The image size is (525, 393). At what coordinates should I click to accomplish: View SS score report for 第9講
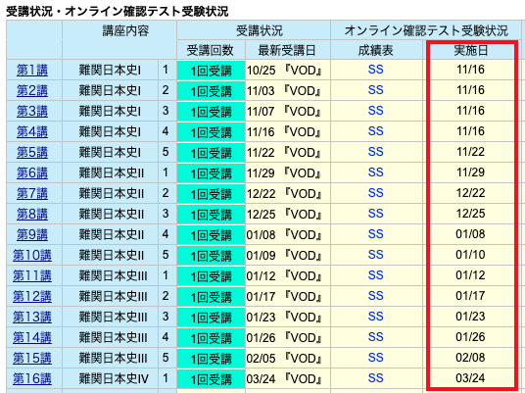376,234
